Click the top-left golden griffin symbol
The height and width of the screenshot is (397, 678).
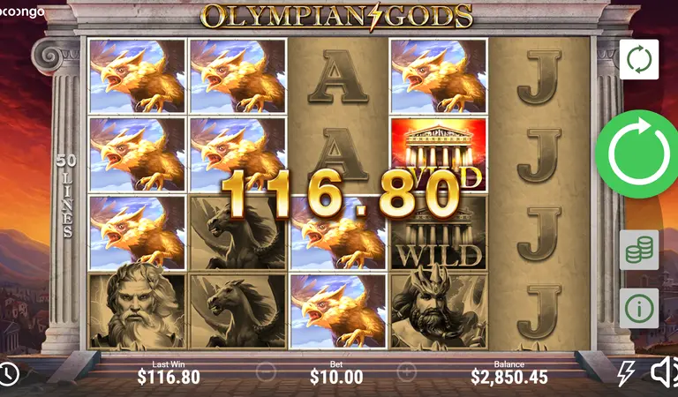pos(137,77)
